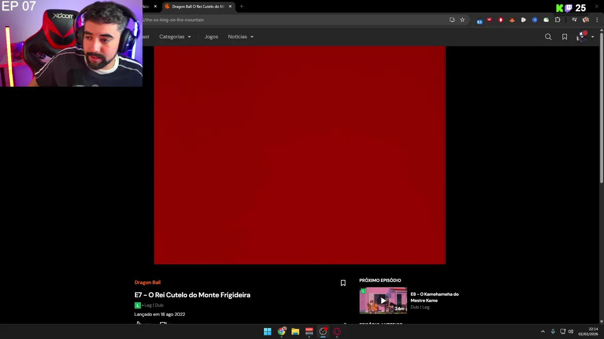Click the scrollbar up arrow

602,31
